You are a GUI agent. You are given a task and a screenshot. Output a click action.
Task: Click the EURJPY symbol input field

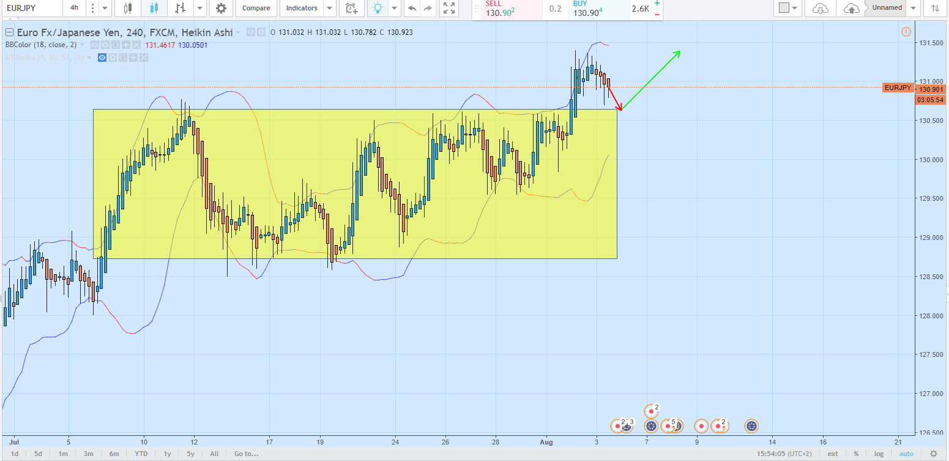pos(32,8)
